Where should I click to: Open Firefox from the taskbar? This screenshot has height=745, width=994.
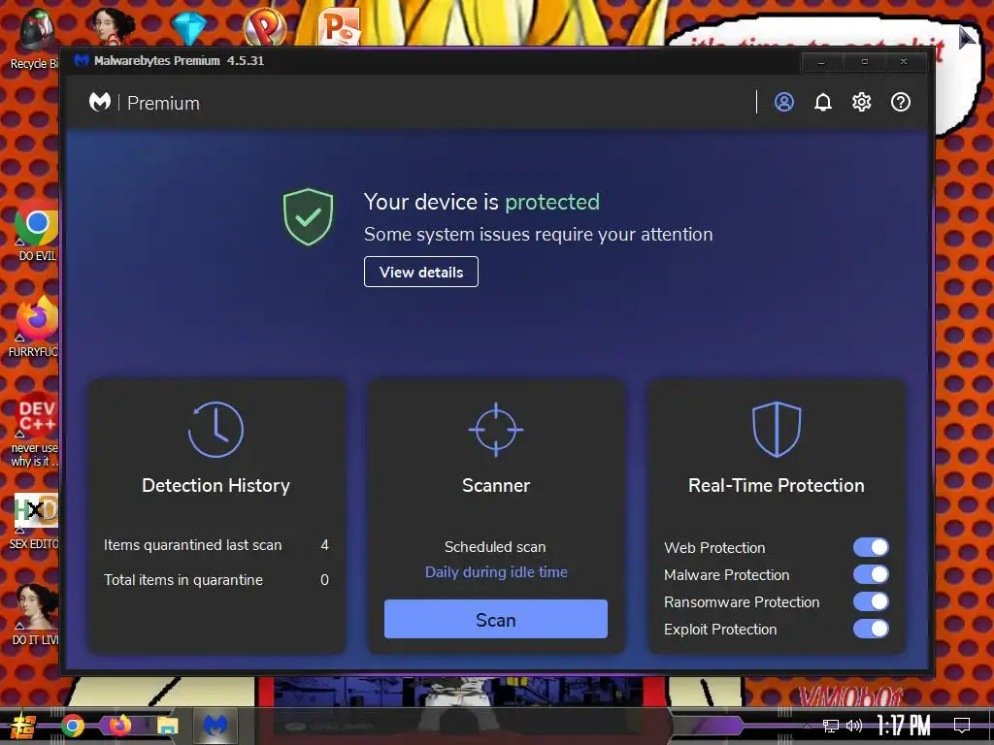coord(119,725)
